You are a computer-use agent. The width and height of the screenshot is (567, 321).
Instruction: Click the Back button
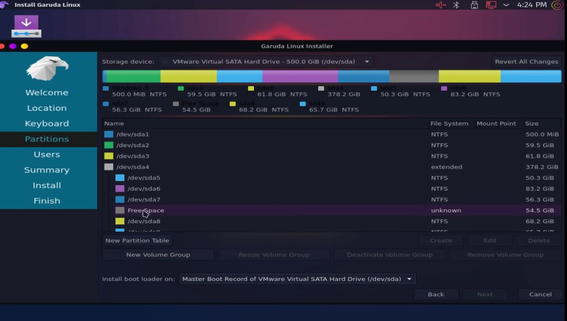click(436, 294)
